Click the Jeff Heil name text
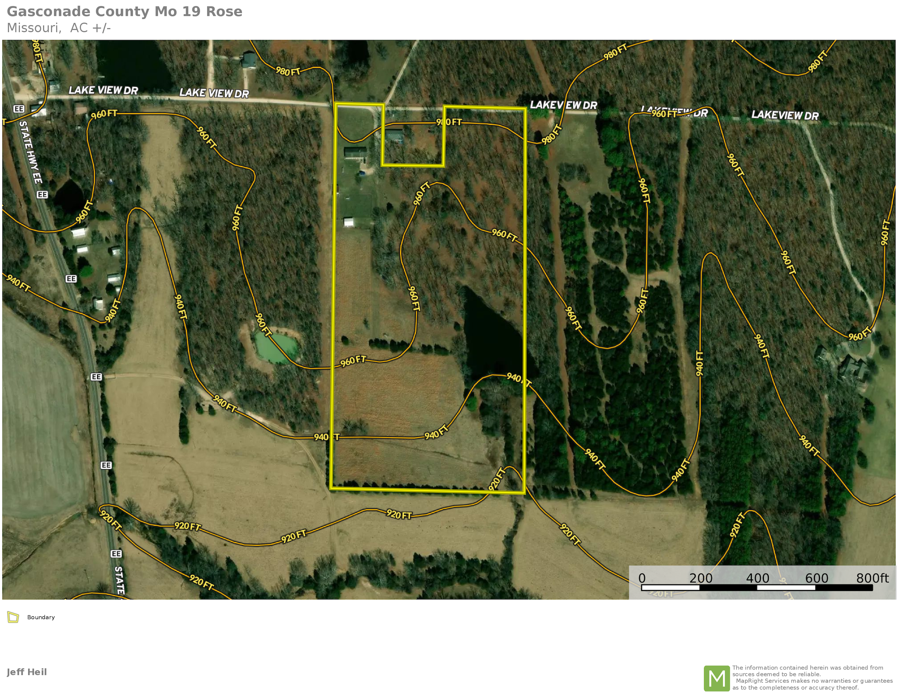Screen dimensions: 899x695 coord(27,672)
